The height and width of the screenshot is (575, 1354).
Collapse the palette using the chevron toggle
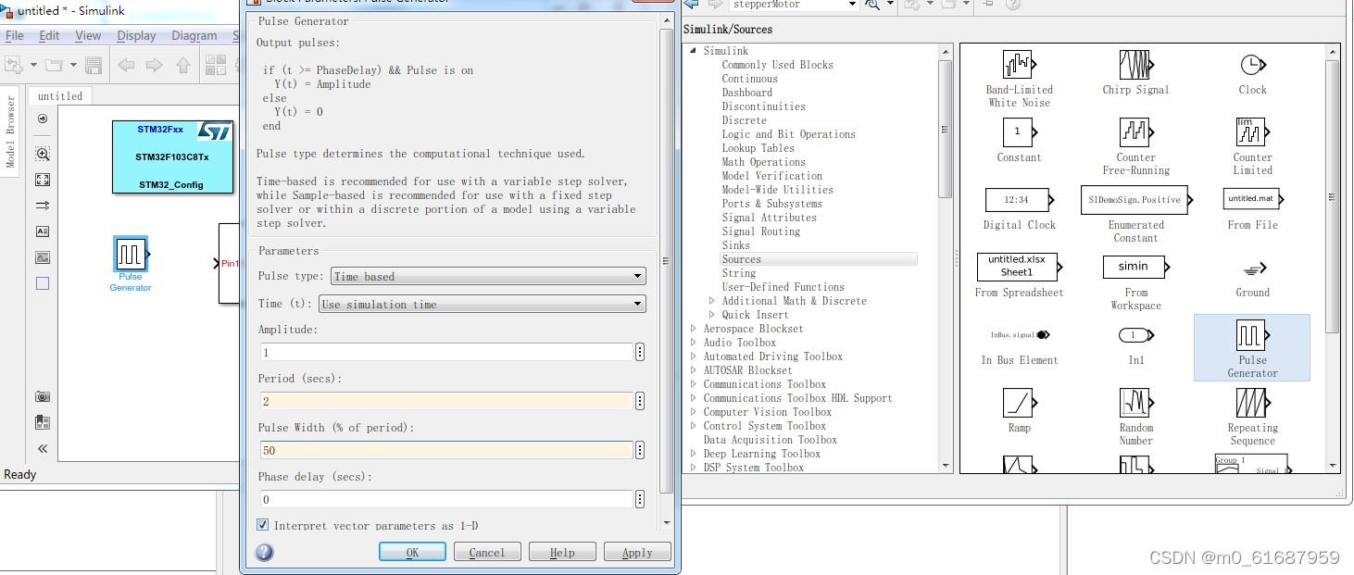(42, 448)
